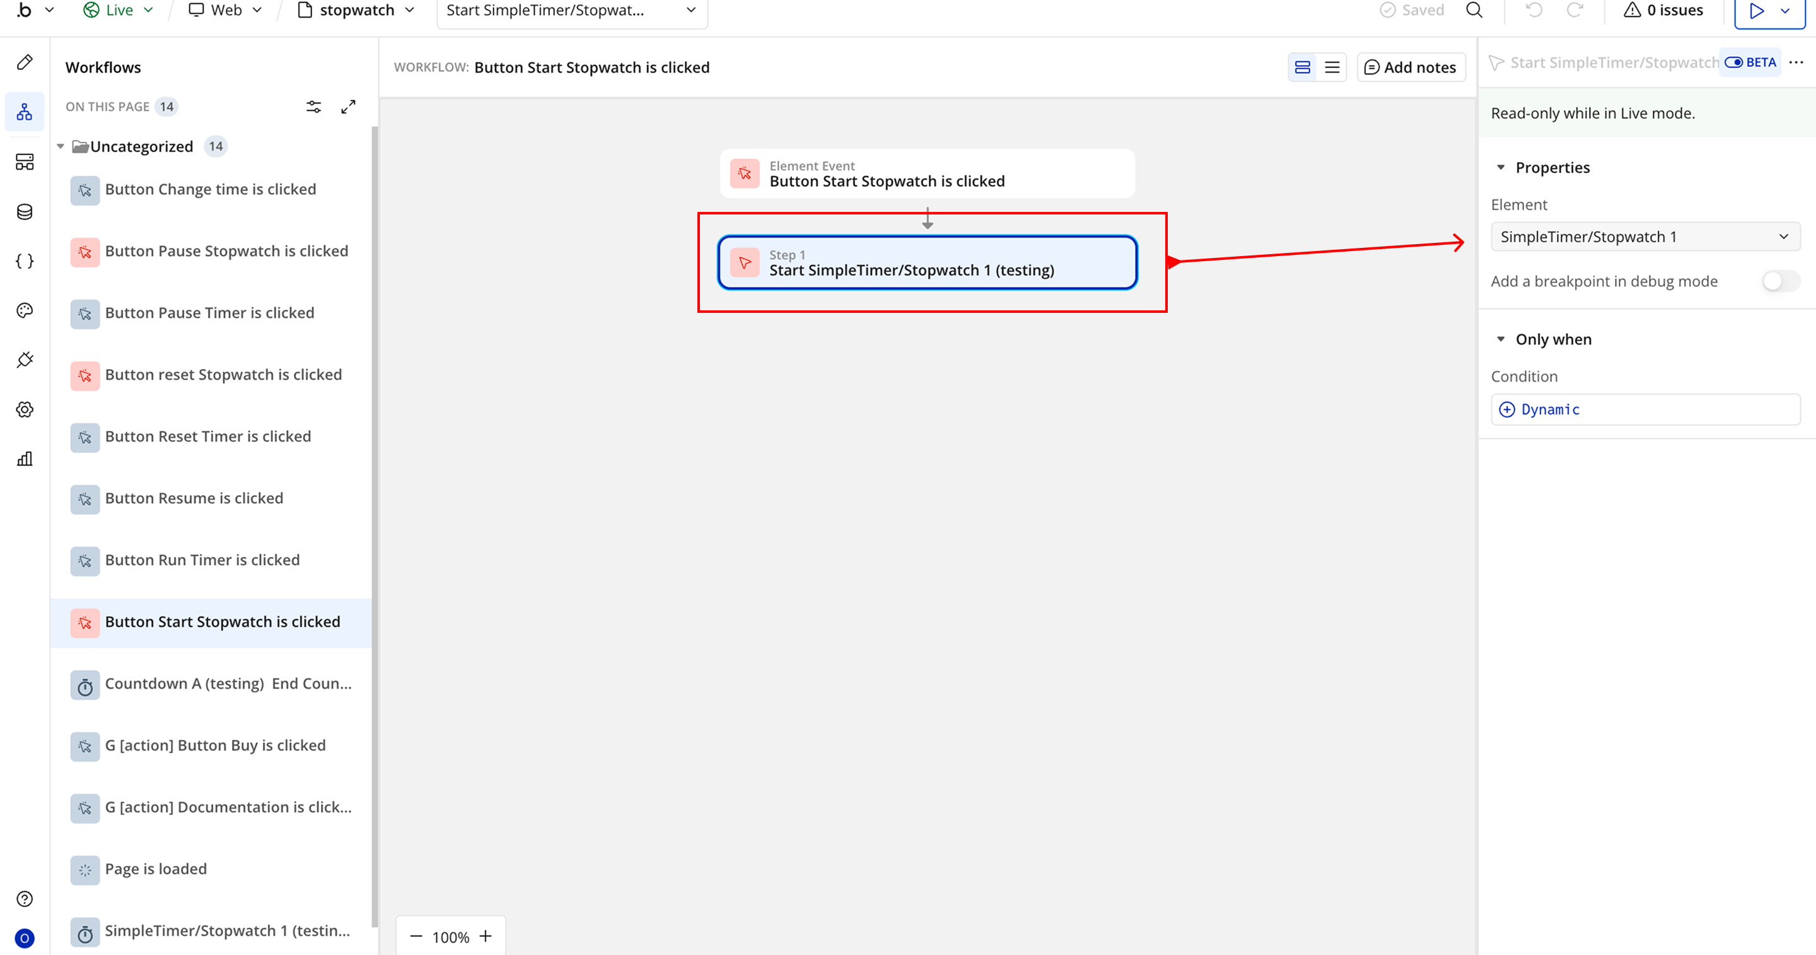Collapse the Only when section
The image size is (1816, 955).
tap(1500, 339)
